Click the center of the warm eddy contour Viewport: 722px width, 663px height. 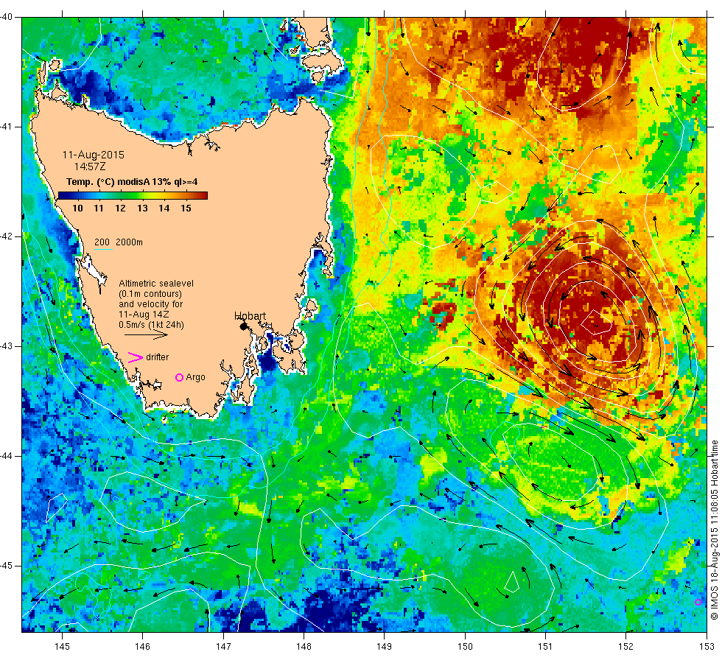(595, 322)
